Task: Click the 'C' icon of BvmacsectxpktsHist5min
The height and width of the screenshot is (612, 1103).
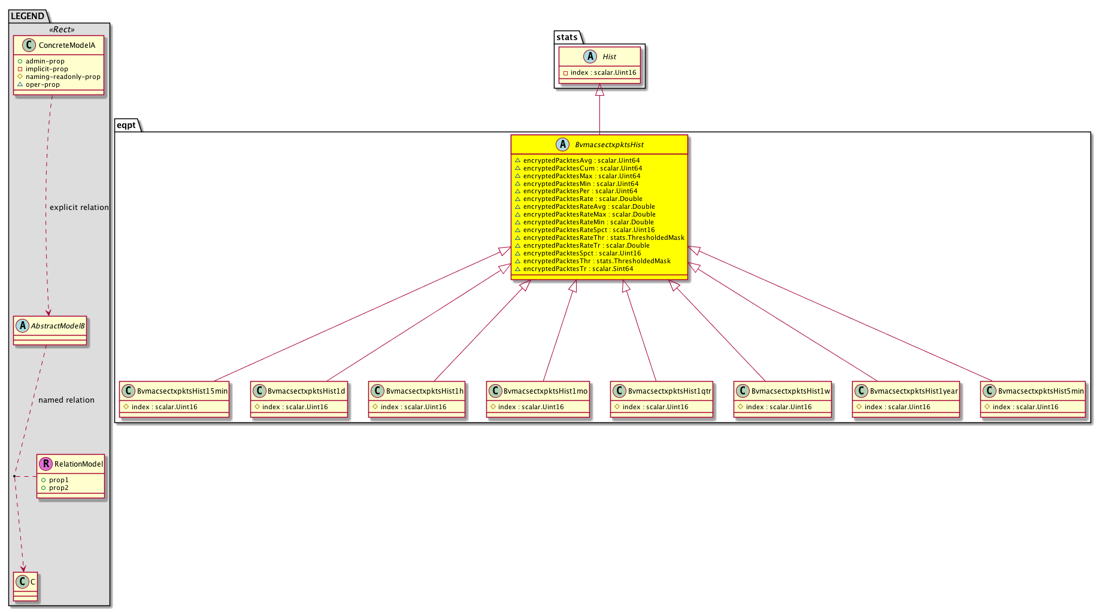Action: (989, 391)
